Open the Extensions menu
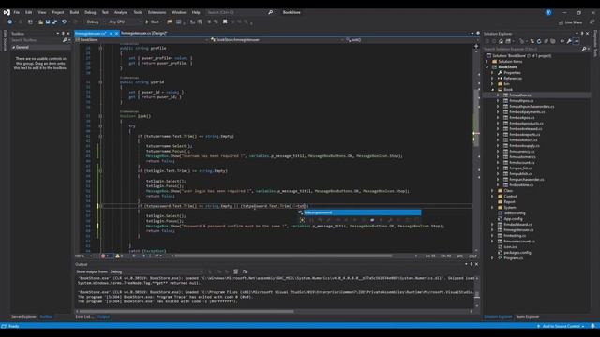Screen dimensions: 600x337 click(x=157, y=12)
